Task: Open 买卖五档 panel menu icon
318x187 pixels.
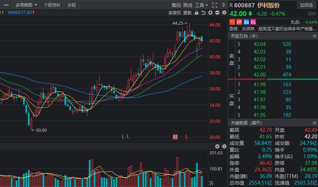Action: [315, 36]
